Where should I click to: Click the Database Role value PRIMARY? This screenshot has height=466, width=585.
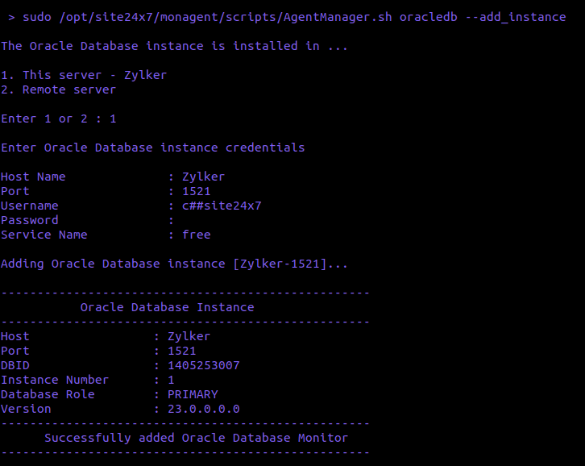[x=193, y=394]
